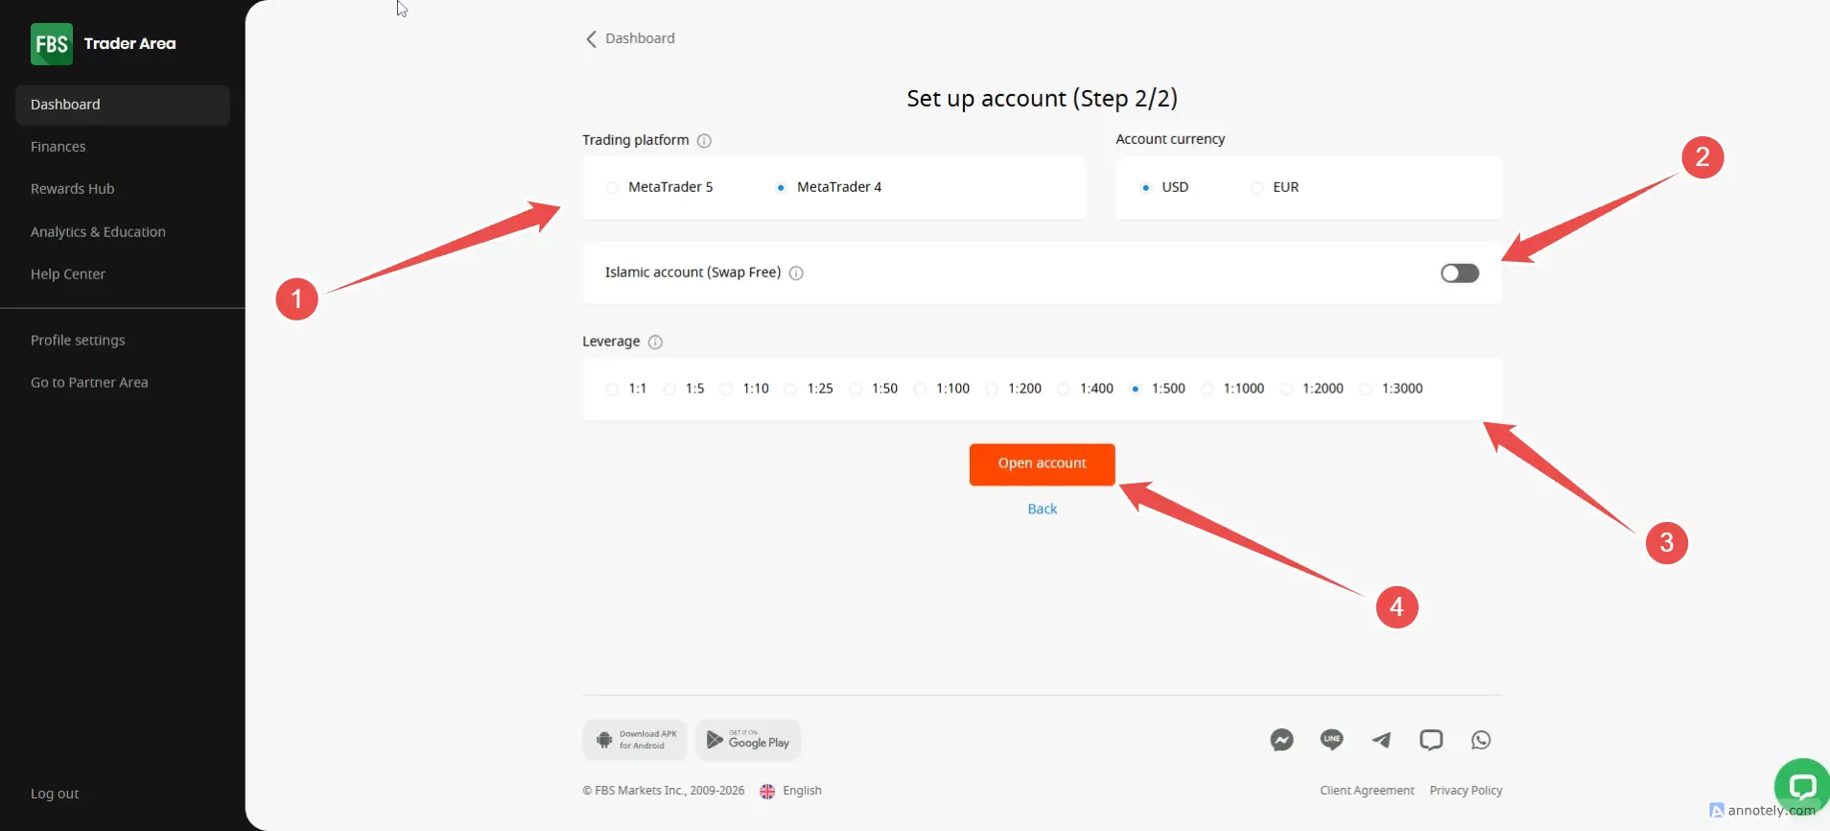1830x831 pixels.
Task: Click the Back link
Action: tap(1042, 510)
